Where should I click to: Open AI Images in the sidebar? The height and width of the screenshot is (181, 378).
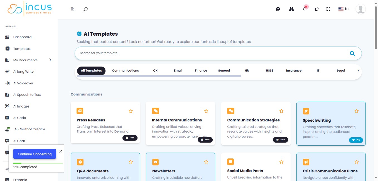pyautogui.click(x=21, y=106)
